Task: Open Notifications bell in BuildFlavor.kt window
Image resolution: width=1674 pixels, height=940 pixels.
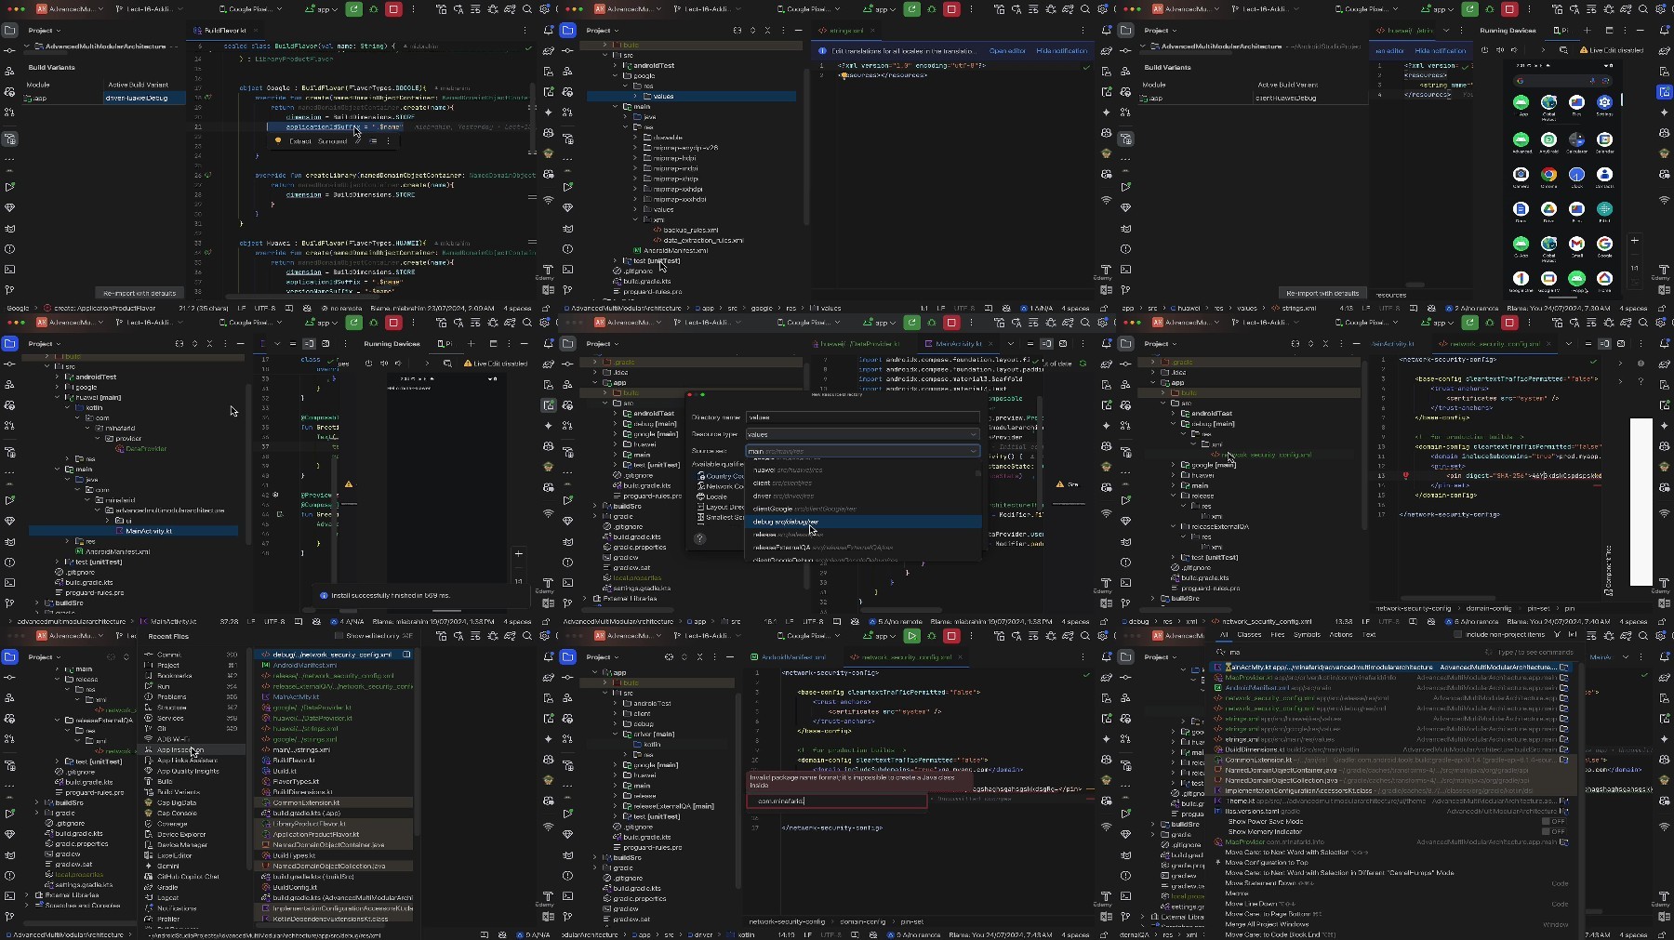Action: click(548, 30)
